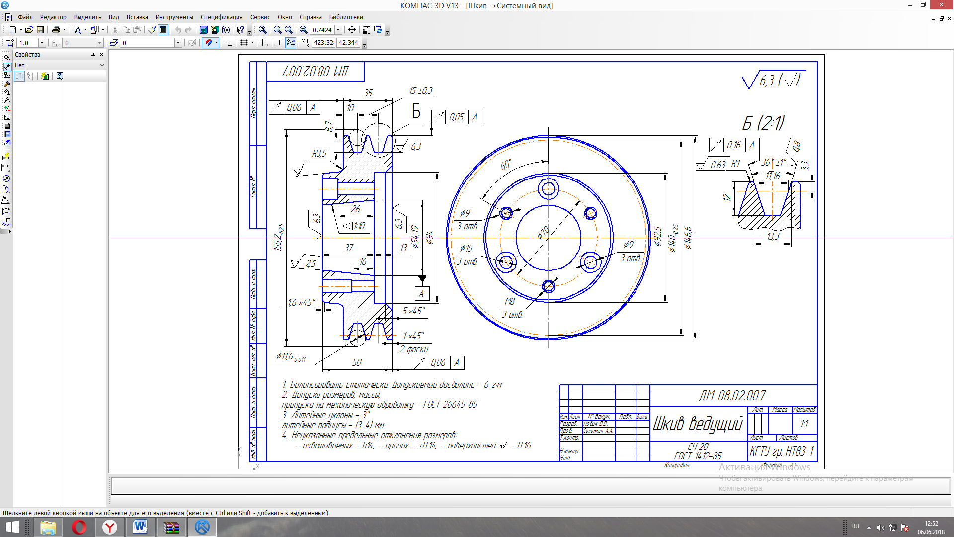Click the Print icon
This screenshot has width=954, height=537.
point(56,30)
